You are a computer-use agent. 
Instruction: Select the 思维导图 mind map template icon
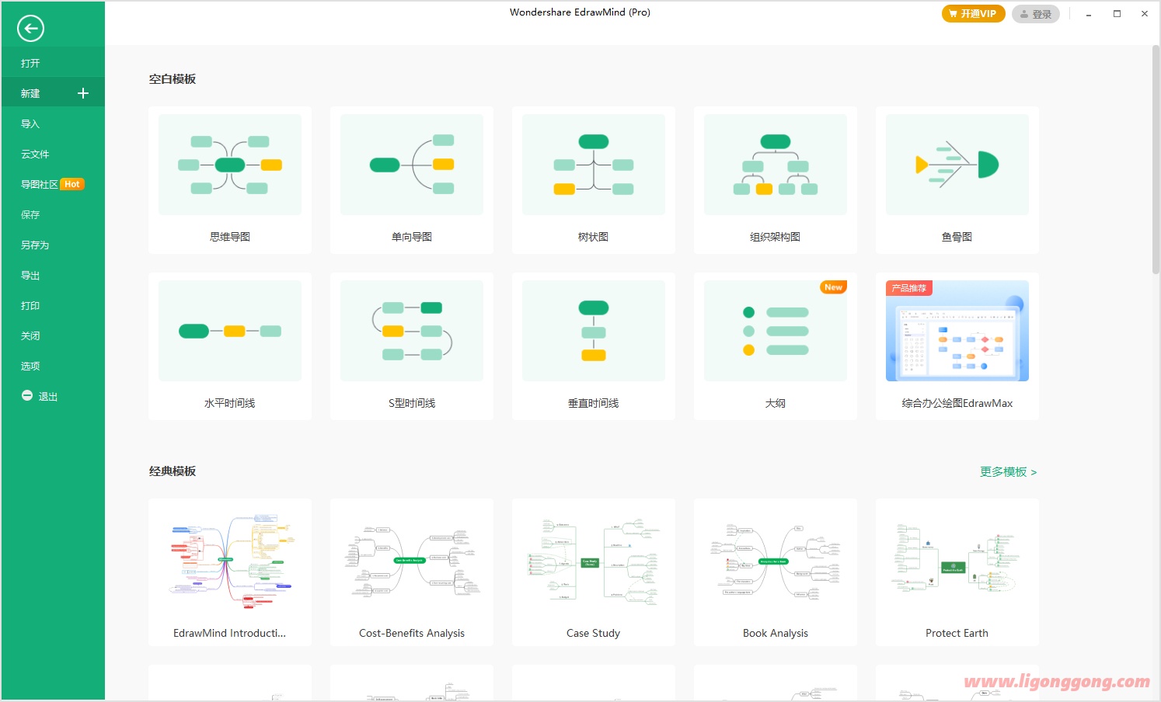tap(230, 165)
